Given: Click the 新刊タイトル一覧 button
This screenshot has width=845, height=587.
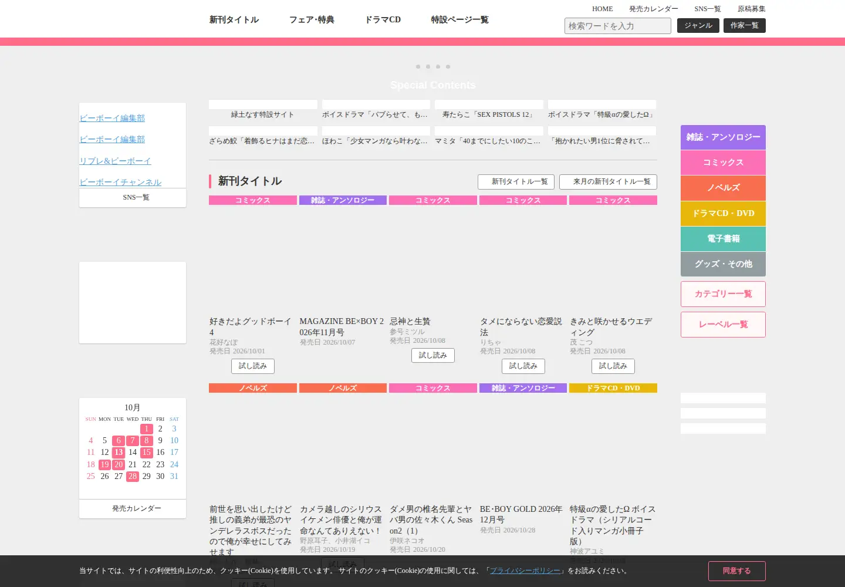Looking at the screenshot, I should (x=516, y=182).
